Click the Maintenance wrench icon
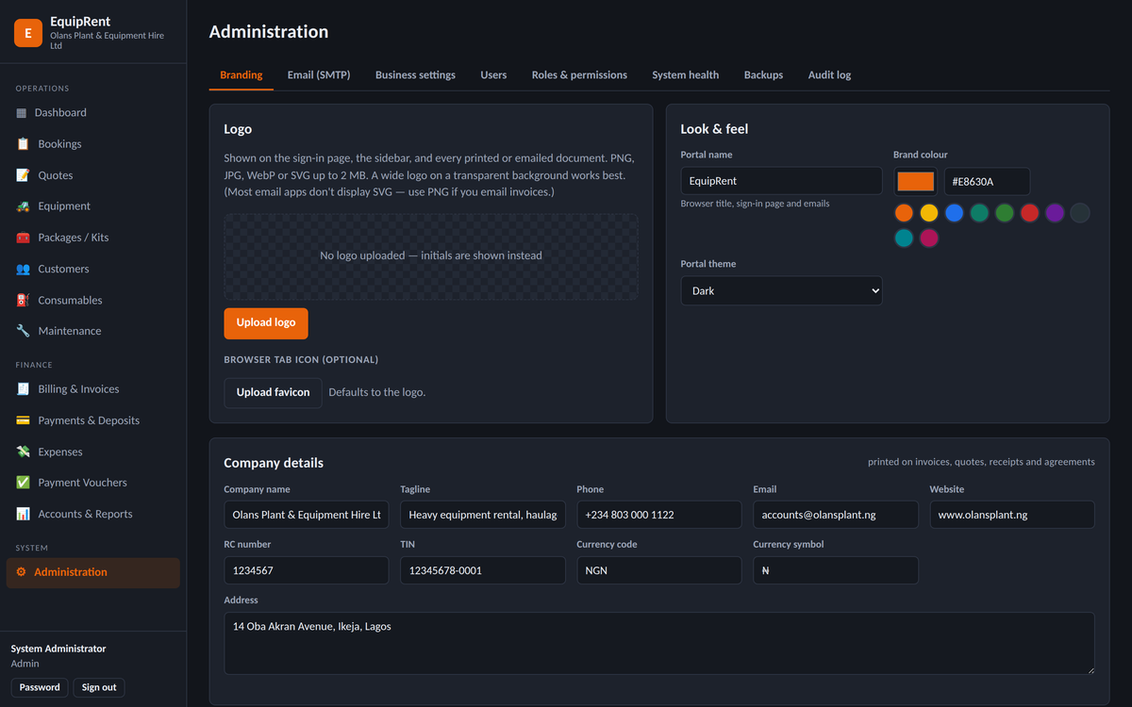1132x707 pixels. (23, 331)
